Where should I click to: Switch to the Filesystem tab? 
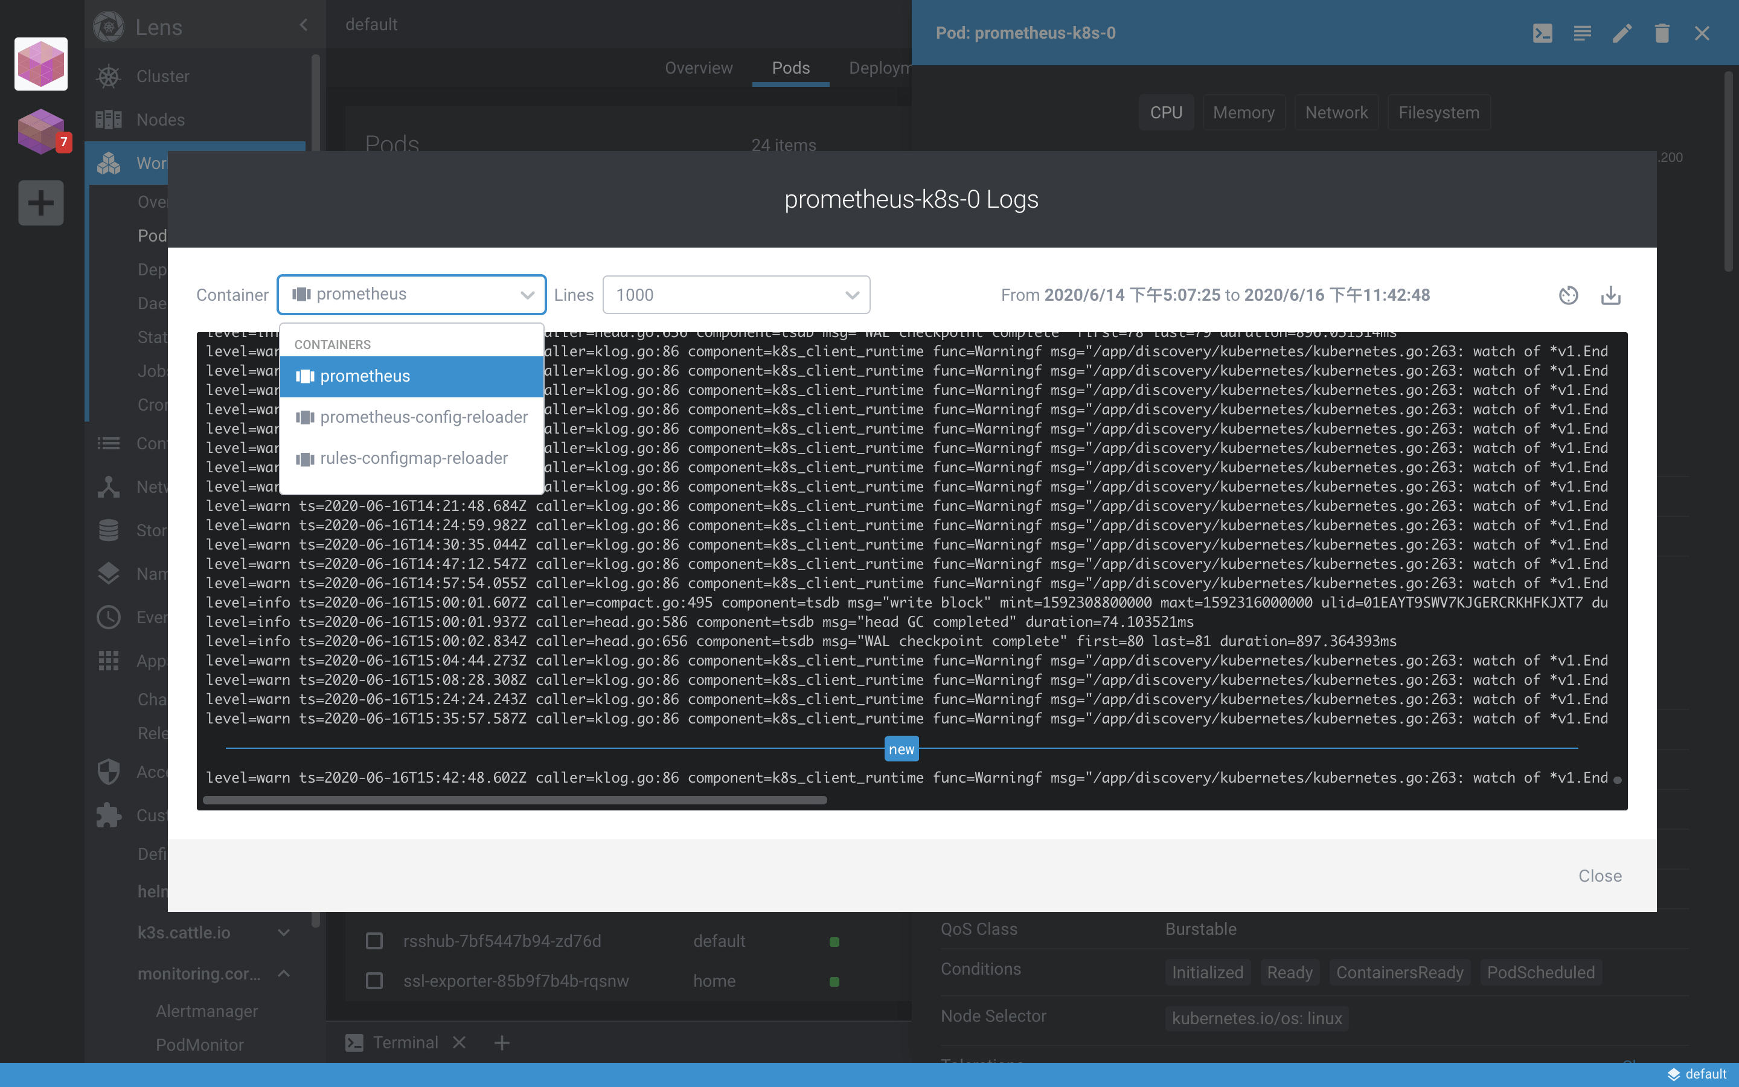1438,112
